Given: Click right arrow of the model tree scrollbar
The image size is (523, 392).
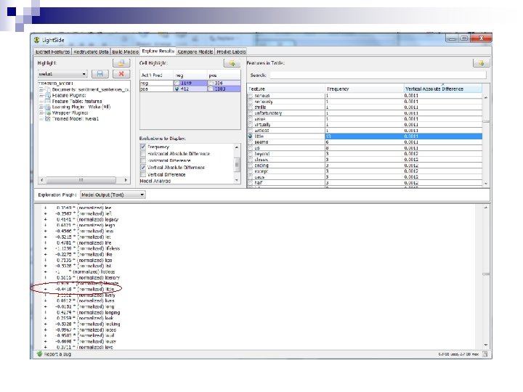Looking at the screenshot, I should (126, 180).
